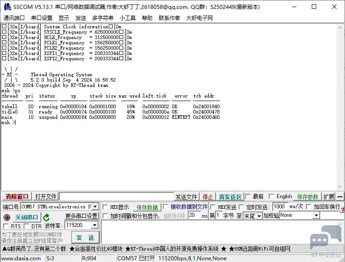345x262 pixels.
Task: Open the 通讯端口 menu
Action: click(14, 18)
